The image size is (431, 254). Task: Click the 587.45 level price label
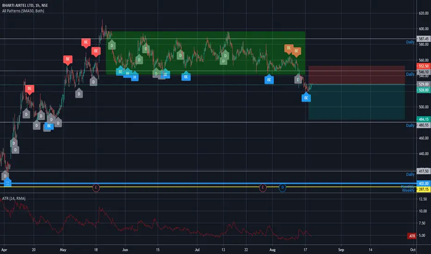(x=424, y=39)
